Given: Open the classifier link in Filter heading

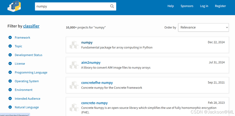Looking at the screenshot, I should point(31,26).
